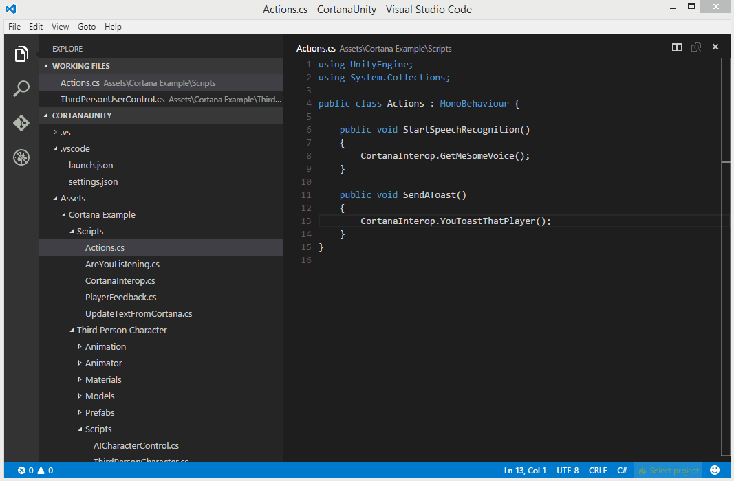This screenshot has height=481, width=734.
Task: Click line number 13 in gutter
Action: click(306, 221)
